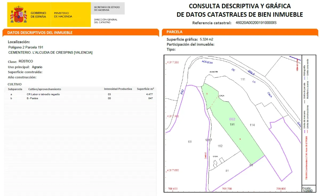This screenshot has height=196, width=320.
Task: Click the CULTIVO table heading
Action: pos(14,84)
